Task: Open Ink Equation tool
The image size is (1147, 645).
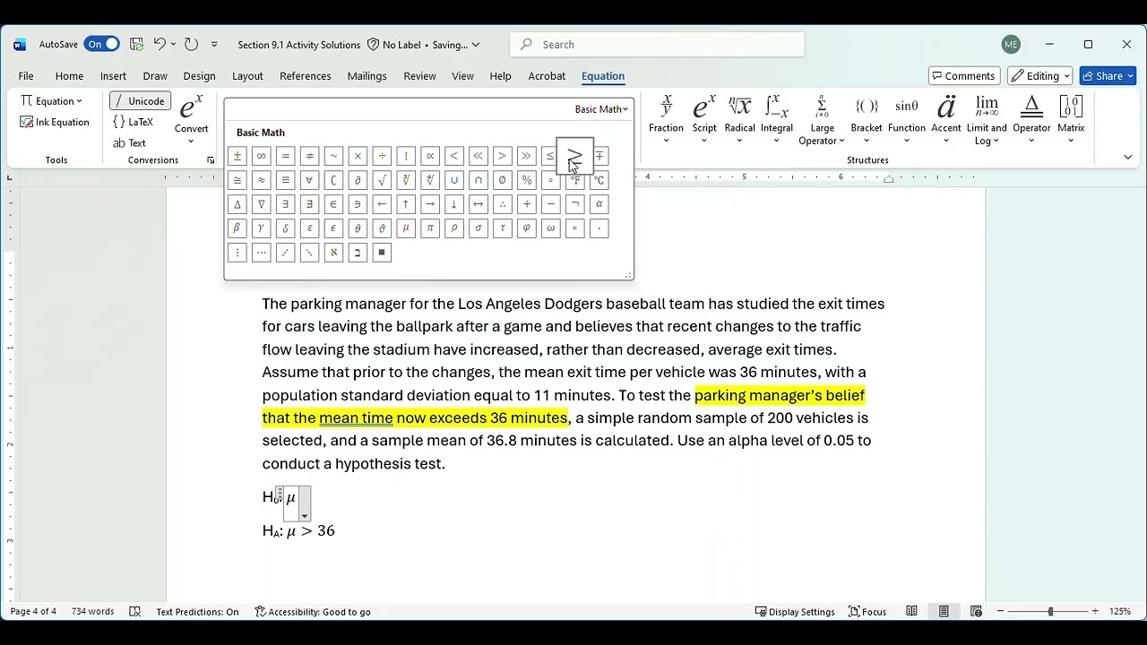Action: [55, 122]
